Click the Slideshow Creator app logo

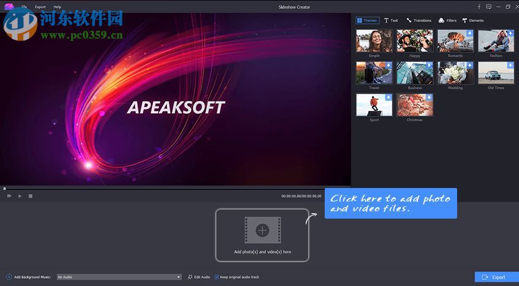pos(9,6)
